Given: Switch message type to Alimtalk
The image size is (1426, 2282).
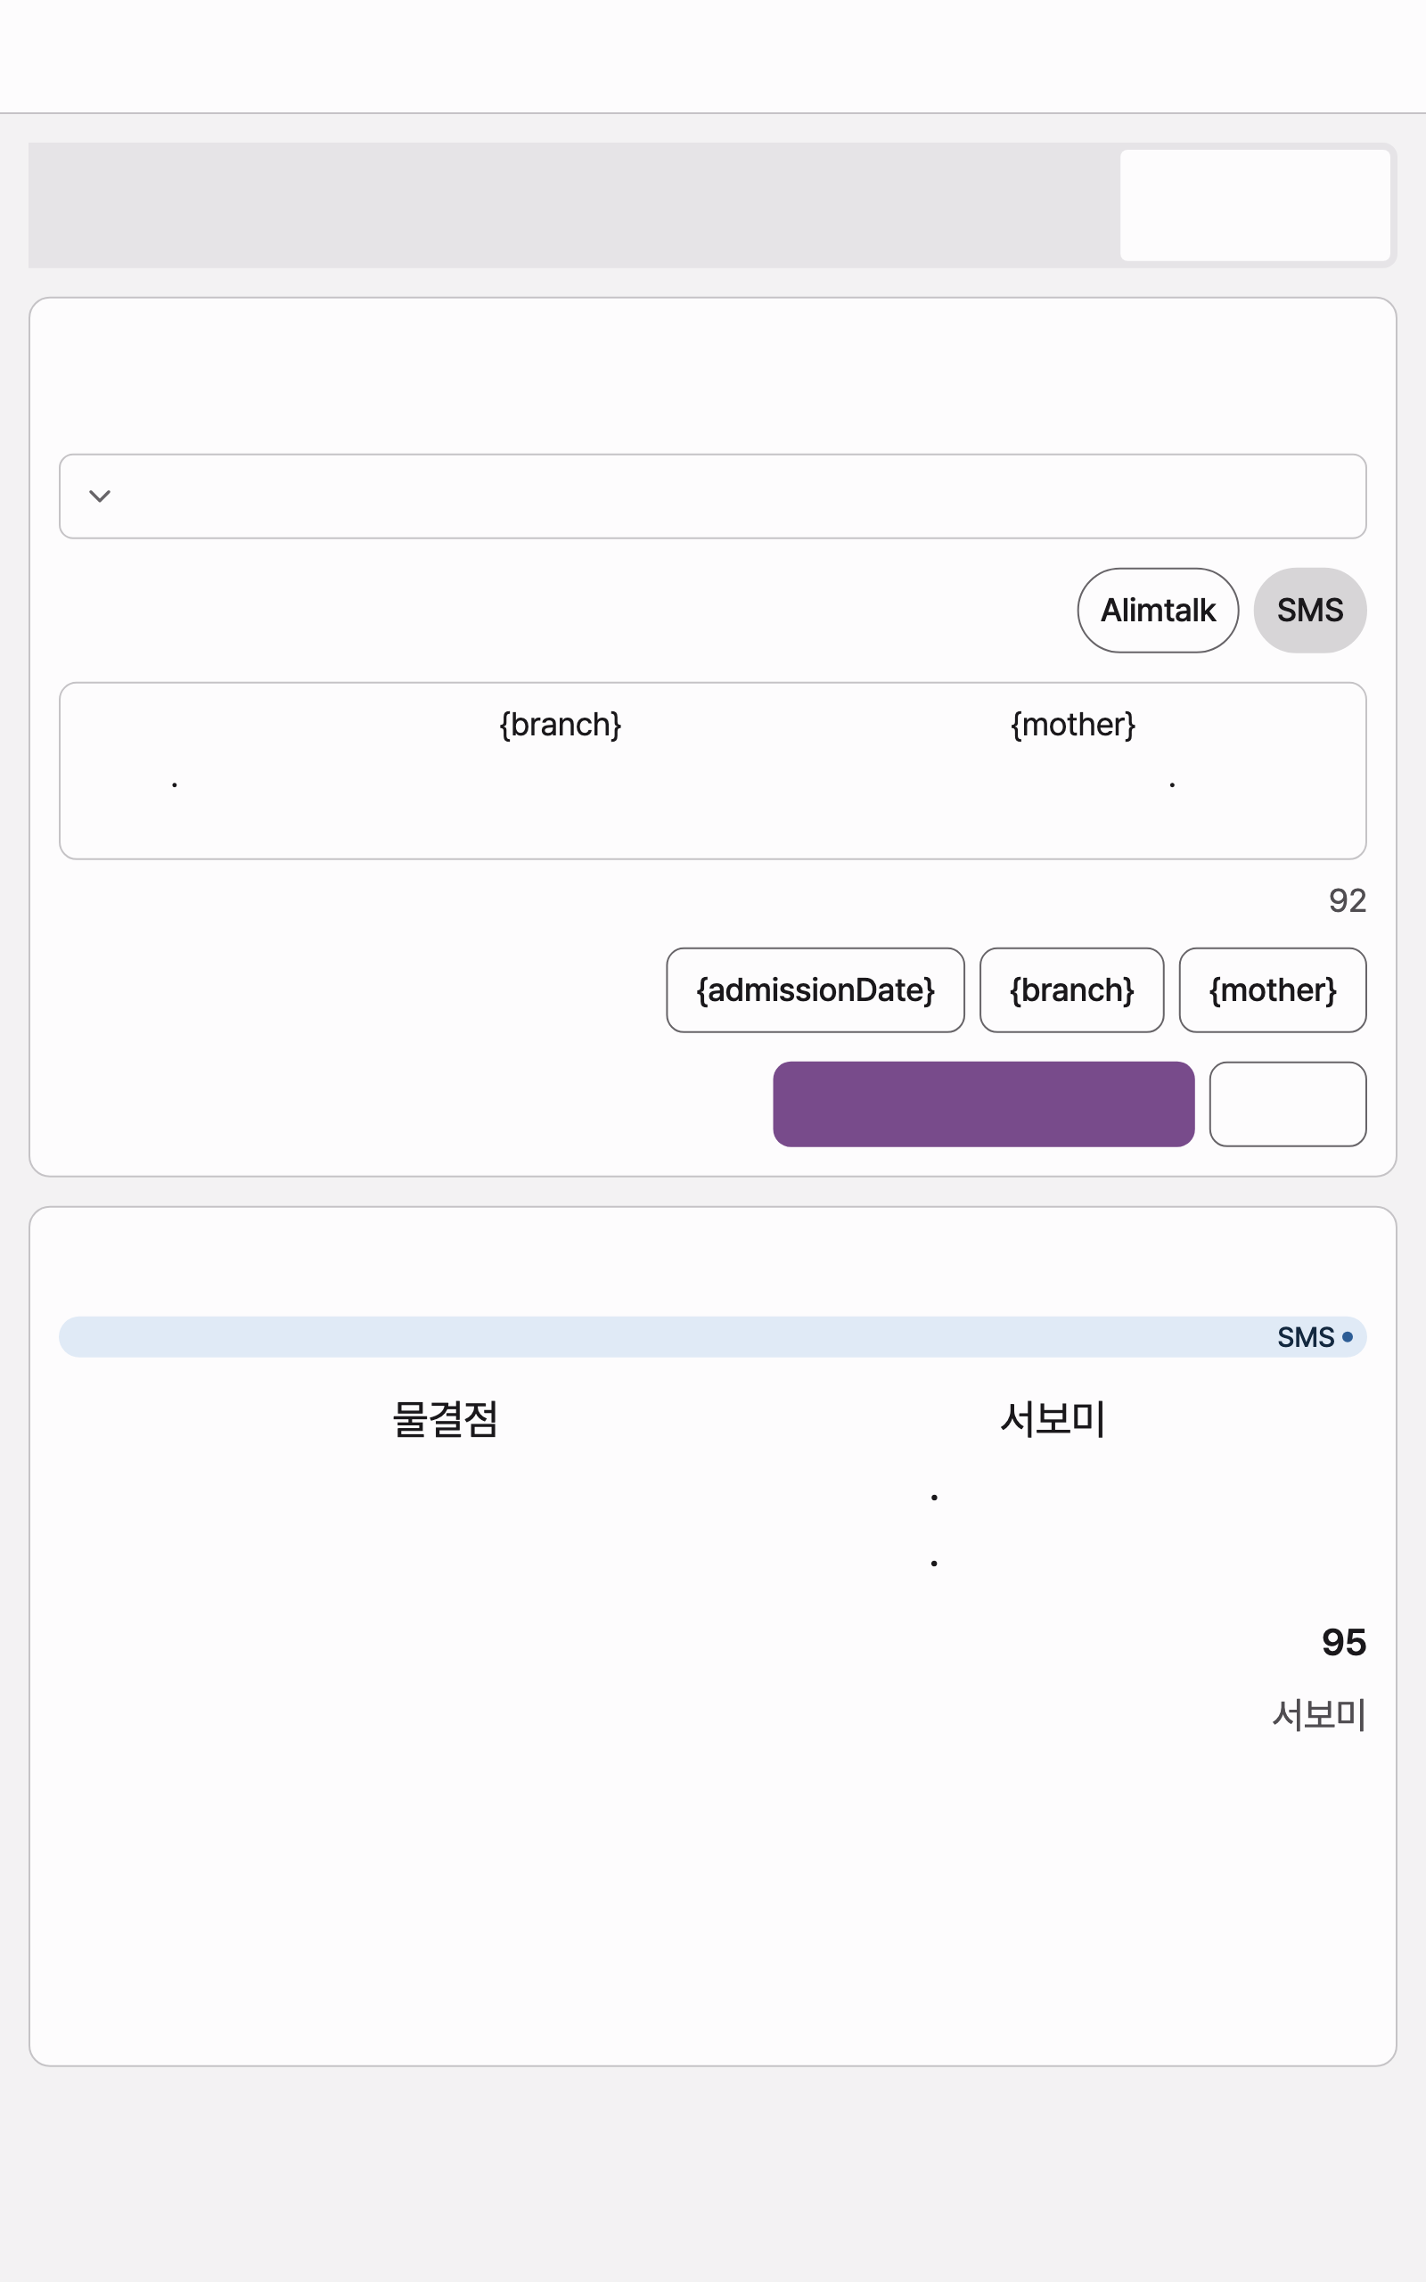Looking at the screenshot, I should pyautogui.click(x=1158, y=610).
